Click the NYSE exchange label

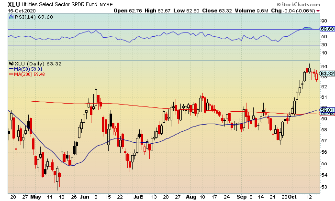[x=106, y=4]
